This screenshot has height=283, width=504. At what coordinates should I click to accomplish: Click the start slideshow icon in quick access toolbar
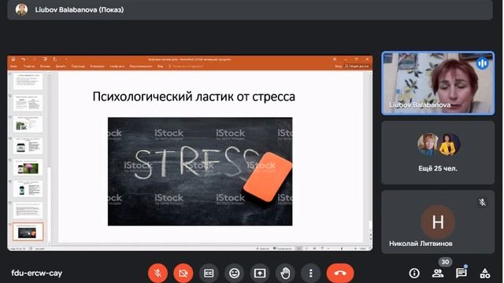45,60
